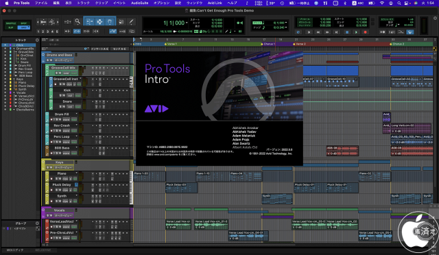The image size is (439, 255).
Task: Open main counter format dropdown arrow
Action: 187,23
